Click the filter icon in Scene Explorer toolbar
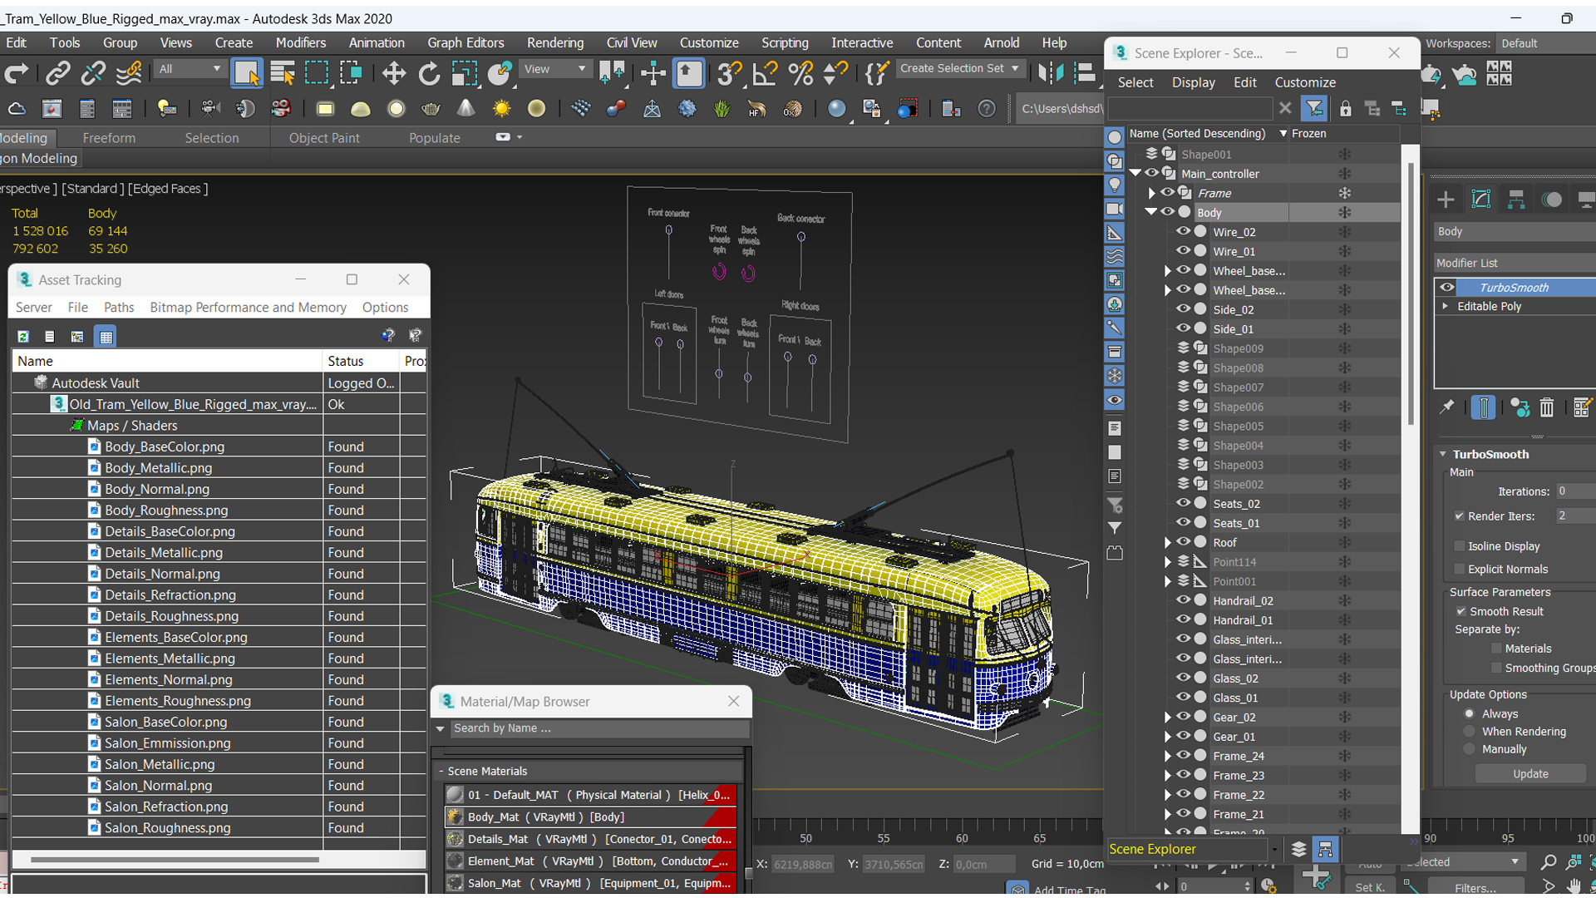1596x898 pixels. point(1314,109)
